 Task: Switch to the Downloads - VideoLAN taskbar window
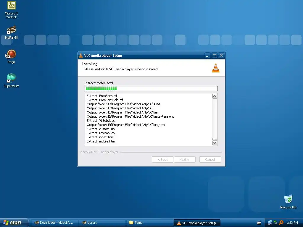click(55, 223)
